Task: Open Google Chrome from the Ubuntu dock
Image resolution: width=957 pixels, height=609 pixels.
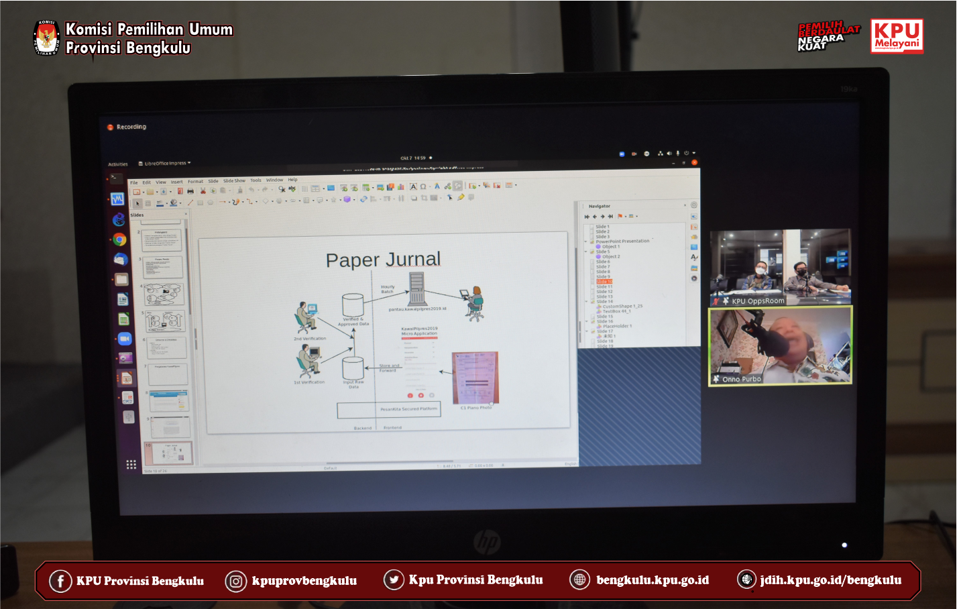Action: tap(119, 239)
